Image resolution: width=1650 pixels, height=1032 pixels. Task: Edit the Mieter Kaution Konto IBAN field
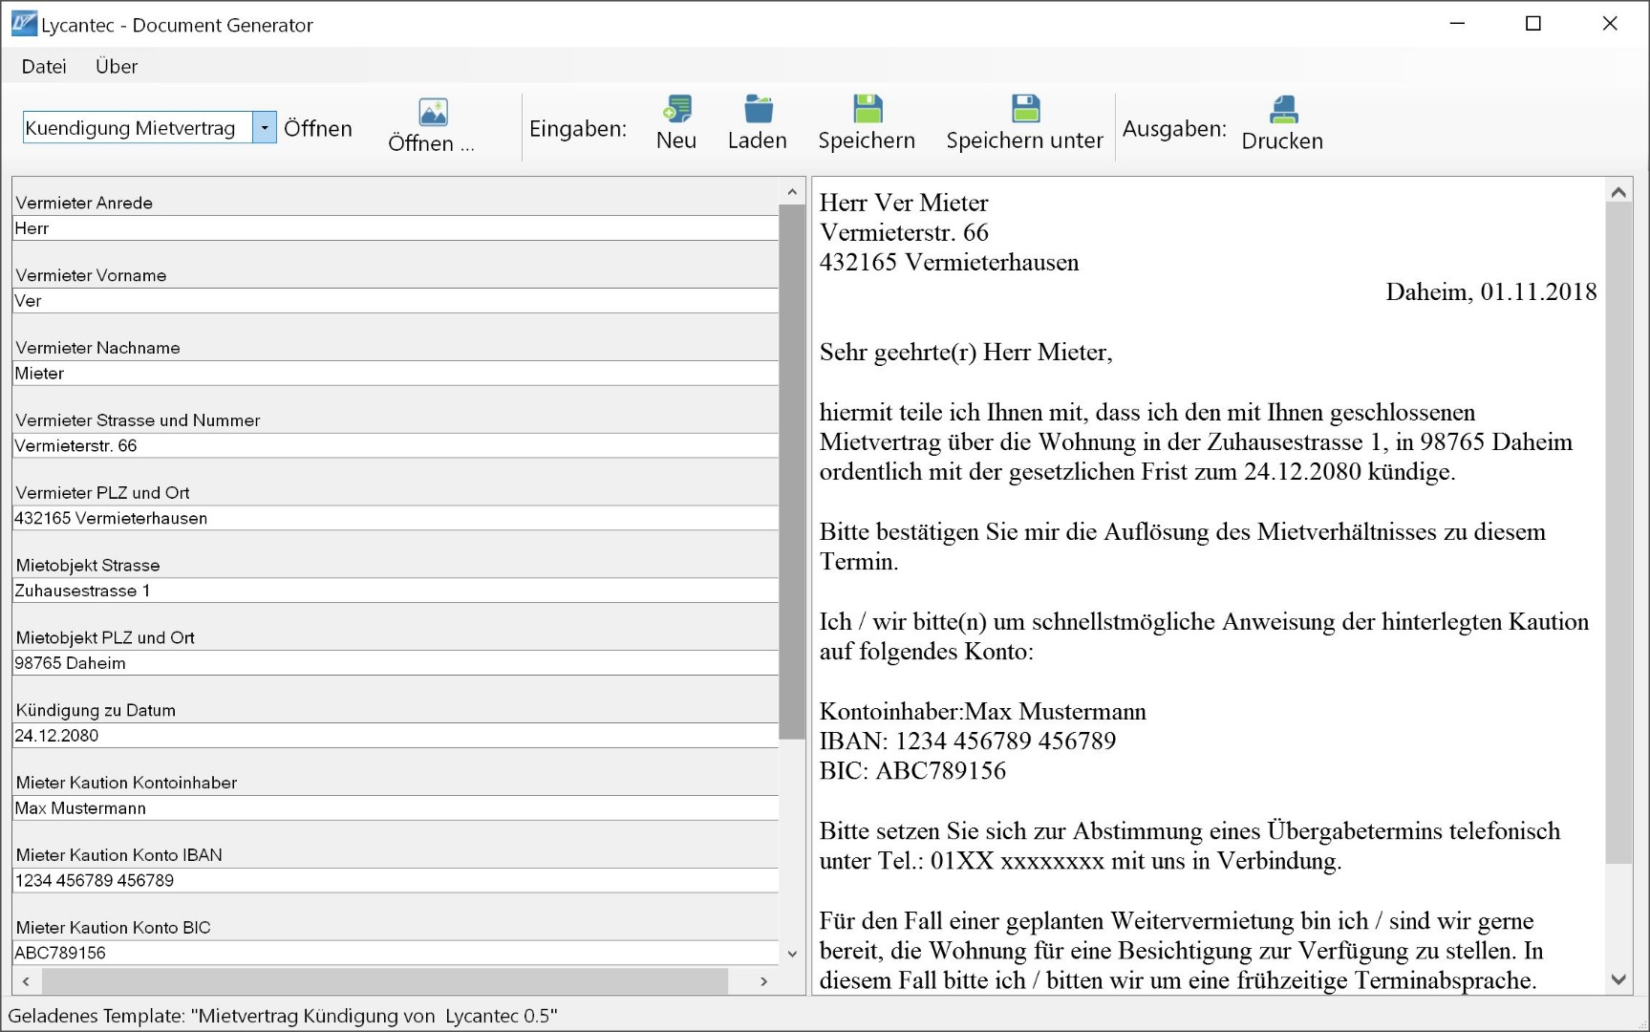tap(396, 880)
